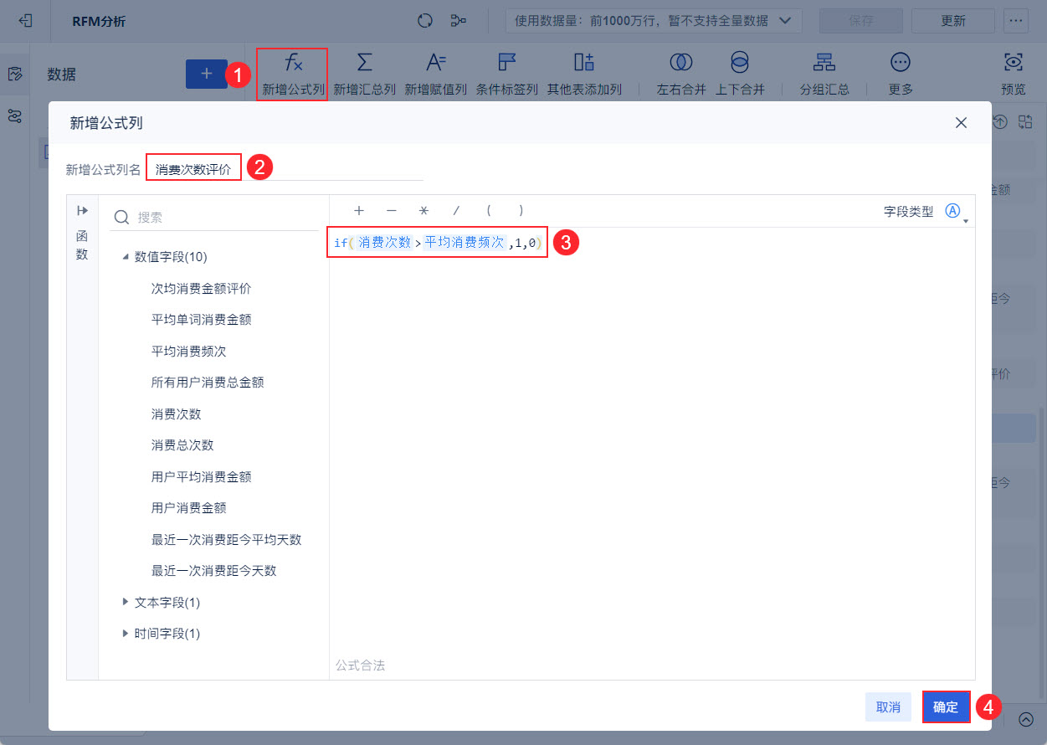Select 新增公式列 toolbar tool
Viewport: 1047px width, 745px height.
tap(292, 74)
